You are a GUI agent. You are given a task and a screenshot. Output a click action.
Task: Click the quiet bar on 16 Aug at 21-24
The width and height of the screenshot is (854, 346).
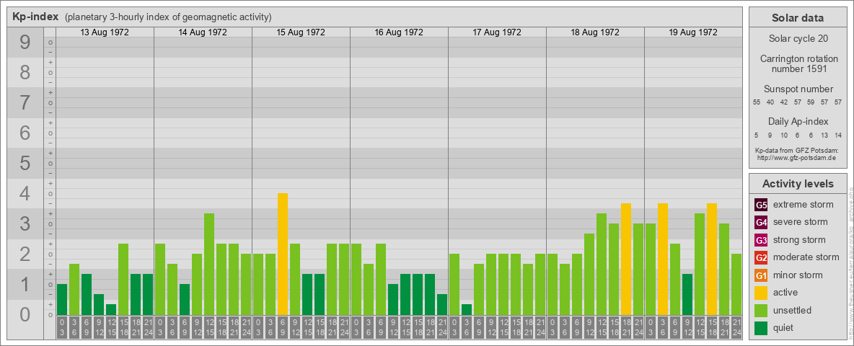click(441, 305)
